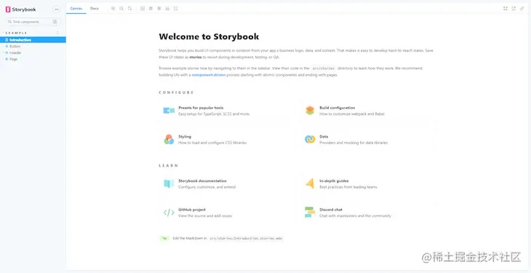Click the reset zoom magnifier icon
531x273 pixels.
point(130,9)
